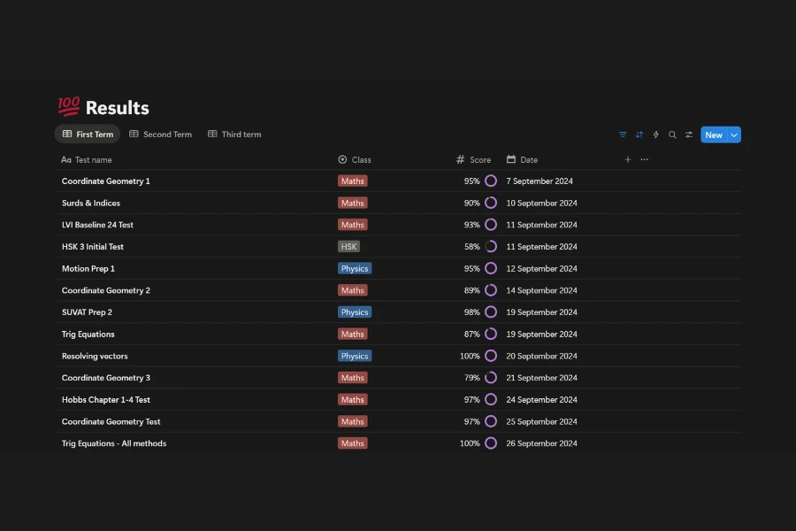The height and width of the screenshot is (531, 796).
Task: Open the filter icon in database toolbar
Action: click(x=623, y=135)
